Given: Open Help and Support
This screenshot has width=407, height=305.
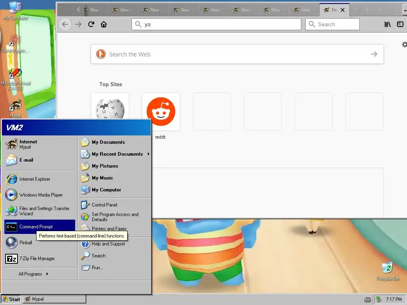Looking at the screenshot, I should 115,244.
